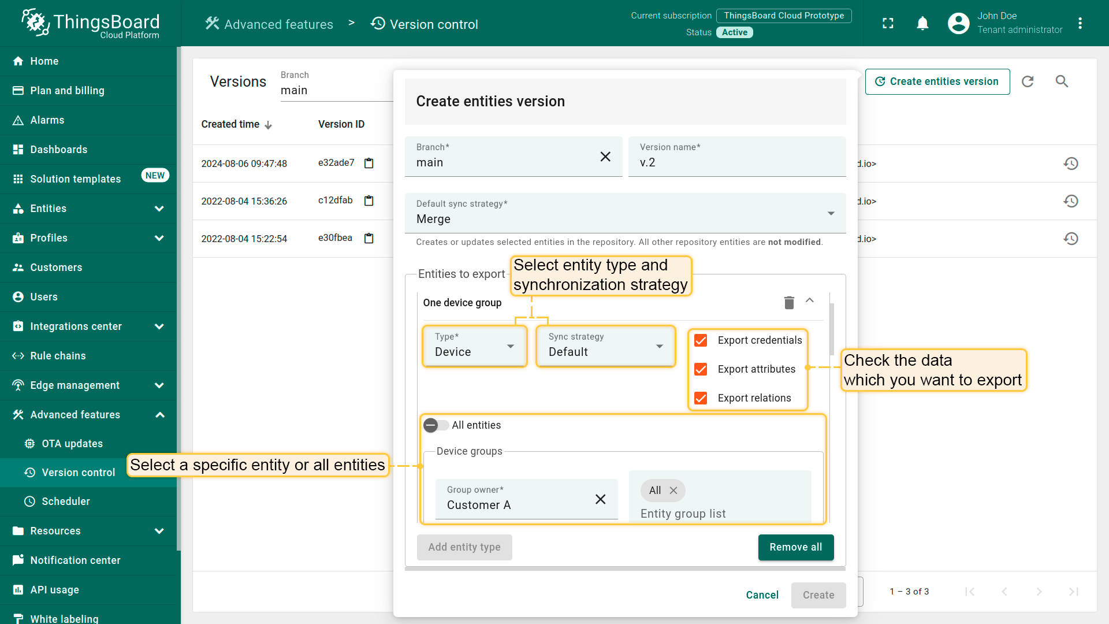This screenshot has height=624, width=1109.
Task: Refresh the versions list
Action: 1028,81
